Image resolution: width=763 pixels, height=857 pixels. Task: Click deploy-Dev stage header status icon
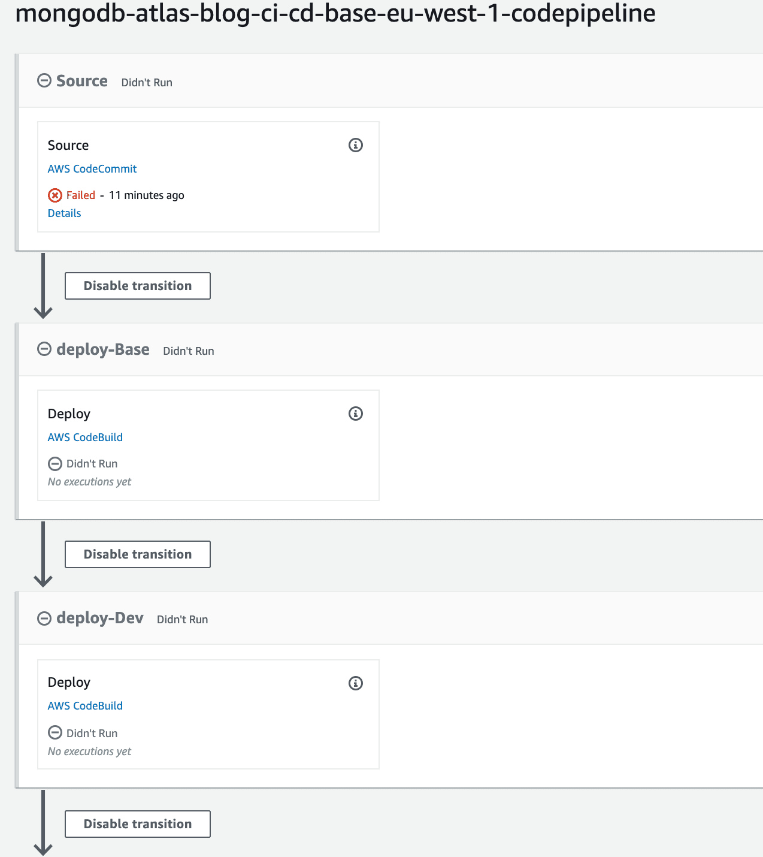44,618
